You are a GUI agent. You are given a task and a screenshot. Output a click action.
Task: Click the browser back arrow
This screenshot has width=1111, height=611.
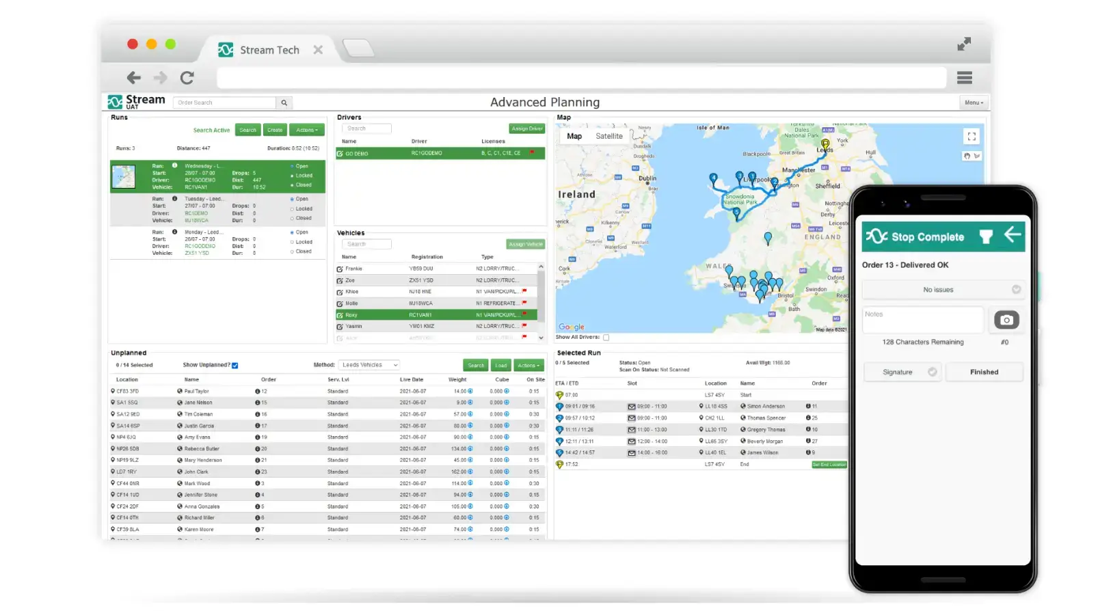pyautogui.click(x=134, y=77)
